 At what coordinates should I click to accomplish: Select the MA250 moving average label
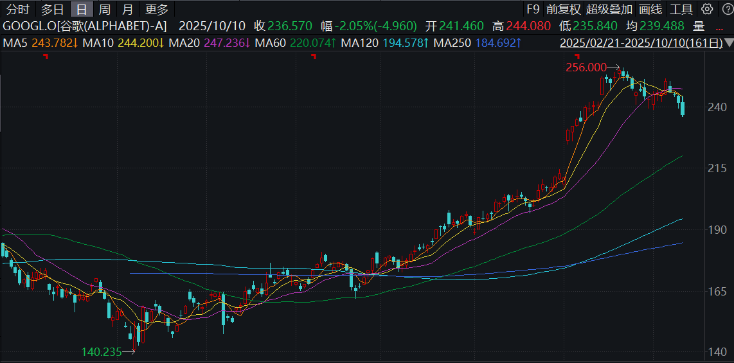click(453, 43)
